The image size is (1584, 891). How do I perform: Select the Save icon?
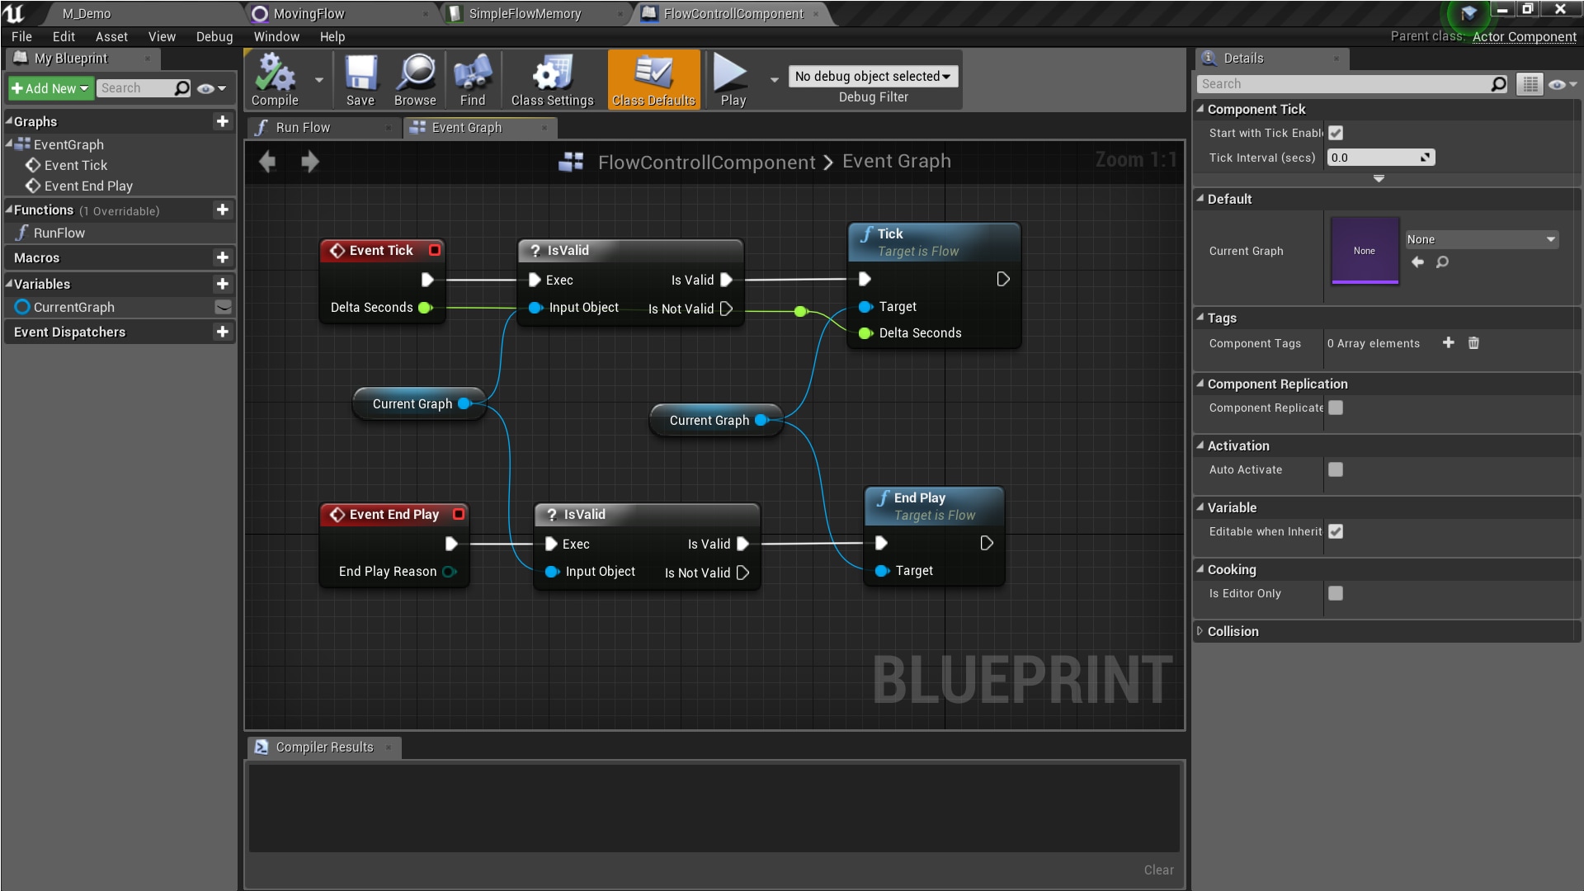click(x=361, y=78)
